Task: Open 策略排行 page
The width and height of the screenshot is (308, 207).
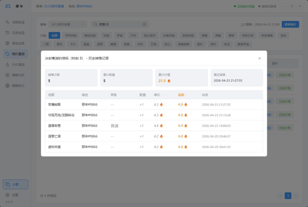Action: (18, 86)
